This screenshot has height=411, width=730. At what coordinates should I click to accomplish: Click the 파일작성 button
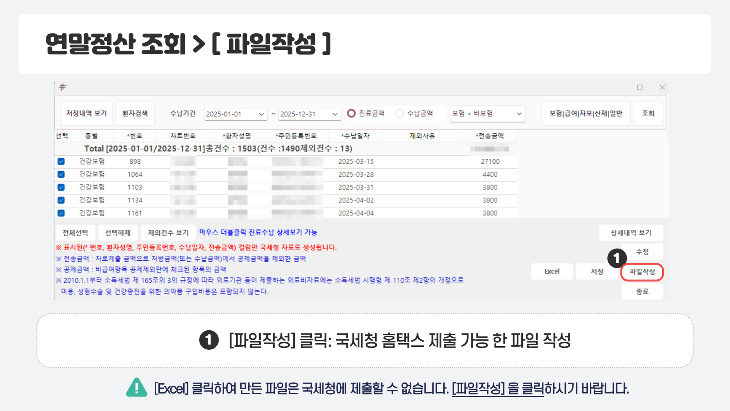coord(642,272)
